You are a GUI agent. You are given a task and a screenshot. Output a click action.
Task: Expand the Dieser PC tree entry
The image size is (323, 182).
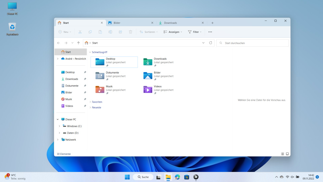click(x=57, y=119)
